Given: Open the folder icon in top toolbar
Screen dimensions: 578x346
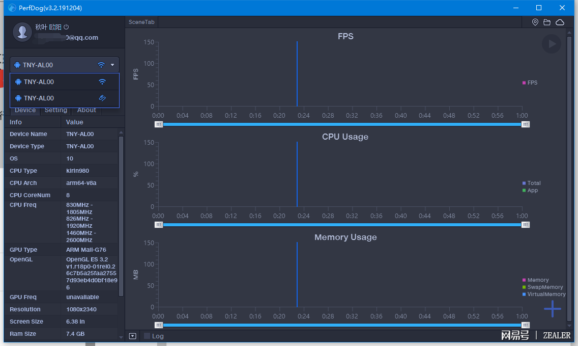Looking at the screenshot, I should [547, 22].
